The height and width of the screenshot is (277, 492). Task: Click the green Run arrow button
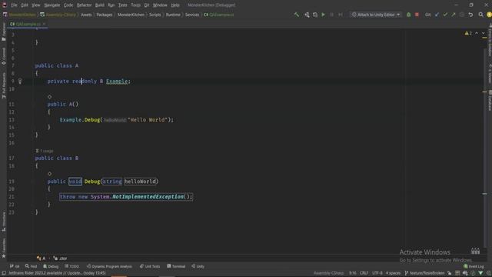point(323,15)
